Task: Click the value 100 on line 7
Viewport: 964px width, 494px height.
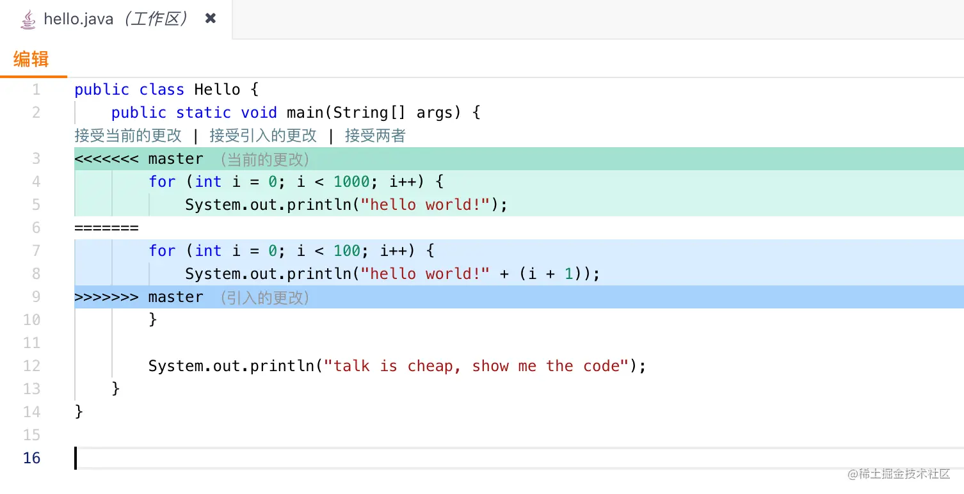Action: click(347, 251)
